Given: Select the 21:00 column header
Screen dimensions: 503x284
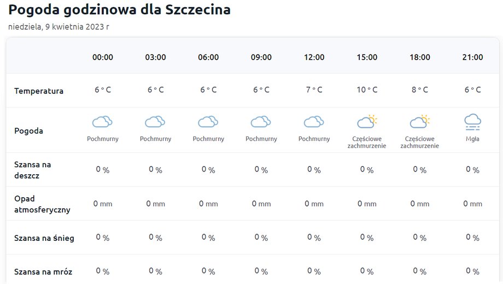Looking at the screenshot, I should click(472, 57).
